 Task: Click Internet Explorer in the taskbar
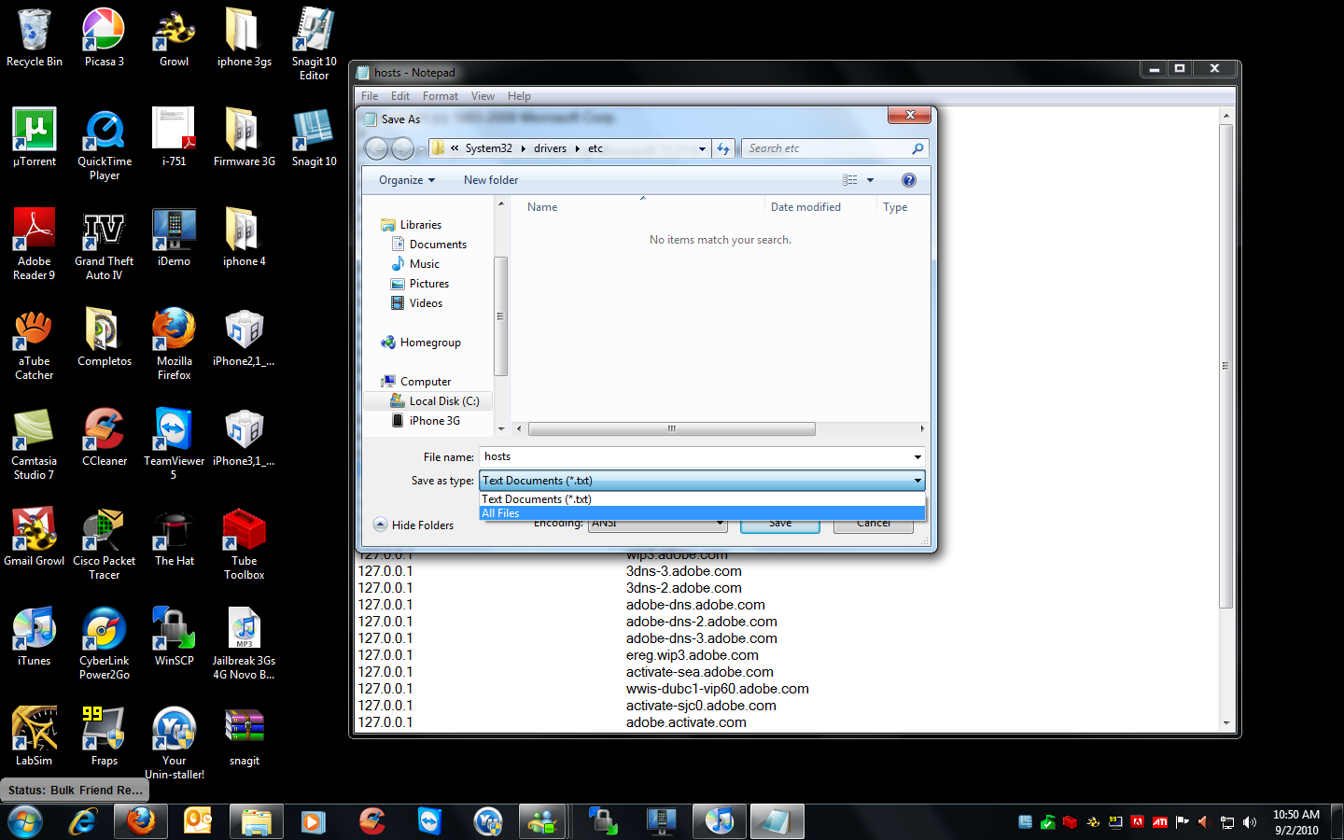point(83,821)
